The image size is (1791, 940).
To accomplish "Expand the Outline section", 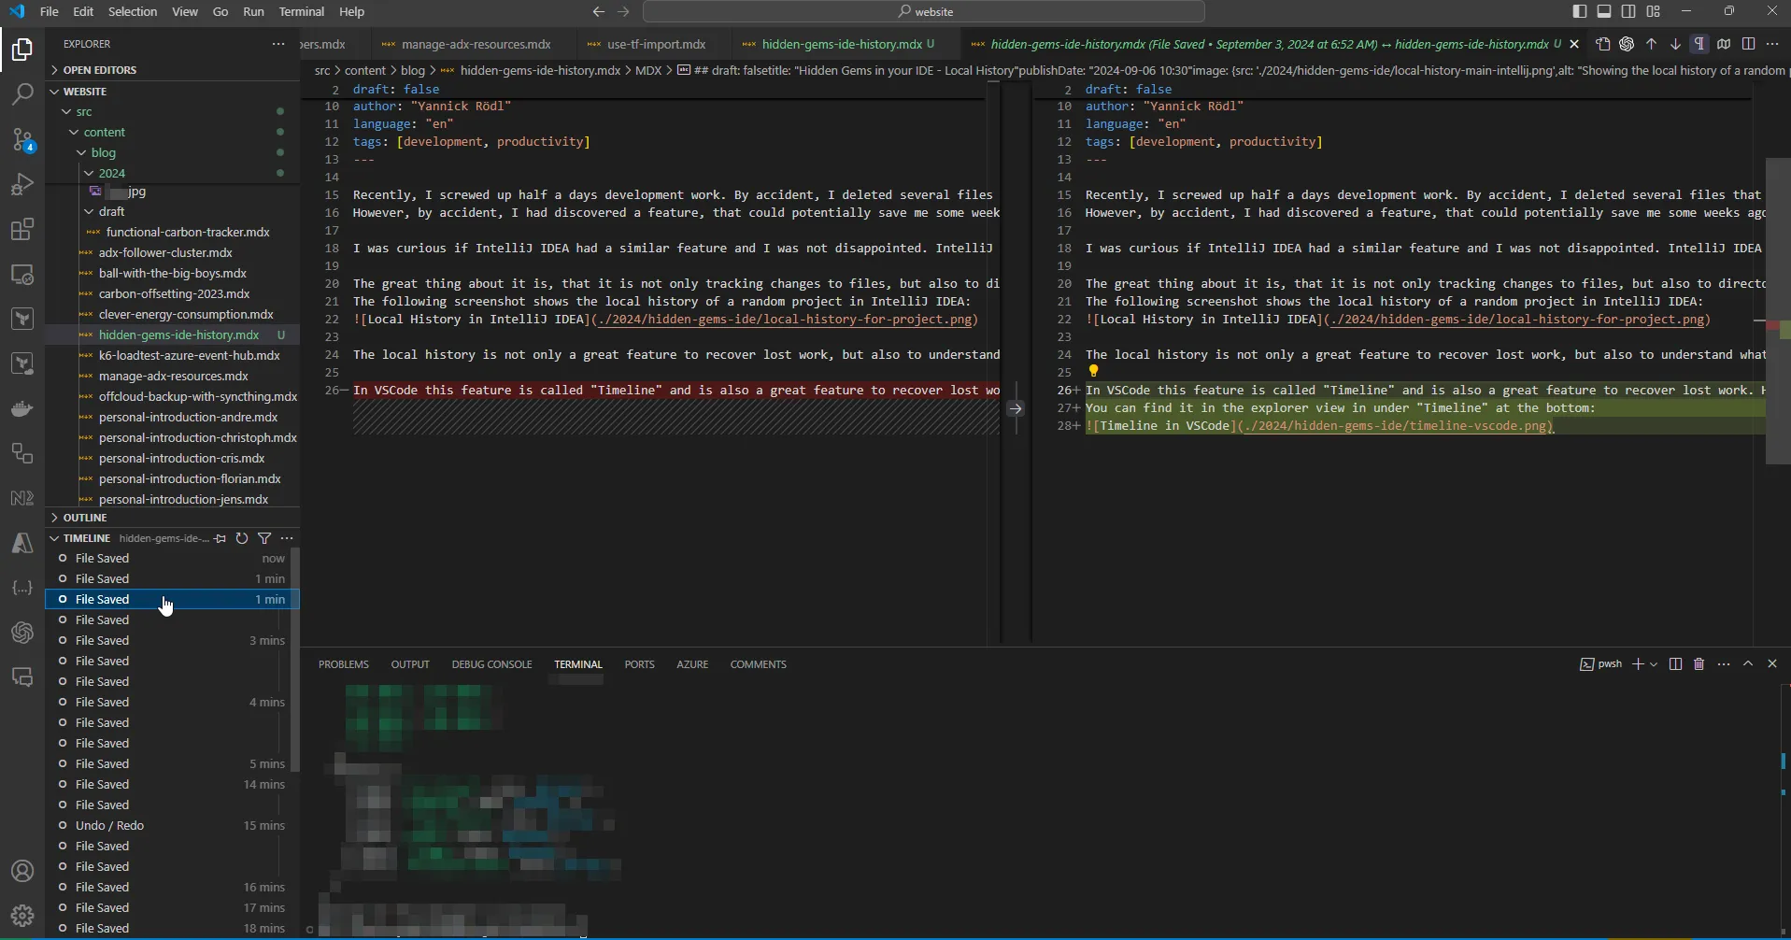I will (172, 518).
